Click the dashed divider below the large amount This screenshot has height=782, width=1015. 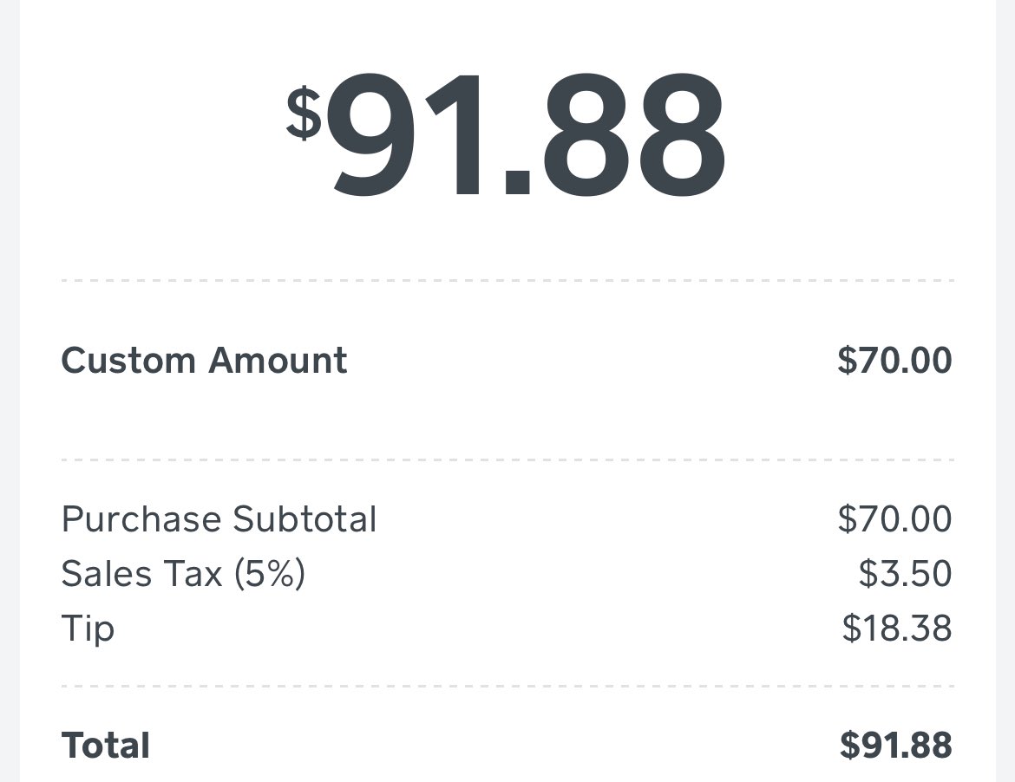(507, 281)
